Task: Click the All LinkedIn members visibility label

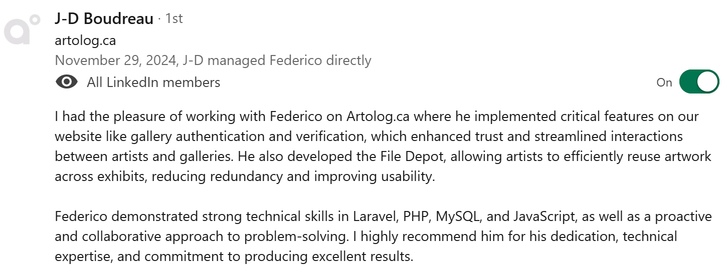Action: 153,82
